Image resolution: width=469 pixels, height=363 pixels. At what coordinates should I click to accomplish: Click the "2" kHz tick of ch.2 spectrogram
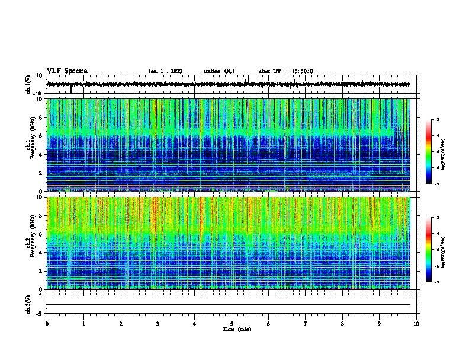pos(41,271)
